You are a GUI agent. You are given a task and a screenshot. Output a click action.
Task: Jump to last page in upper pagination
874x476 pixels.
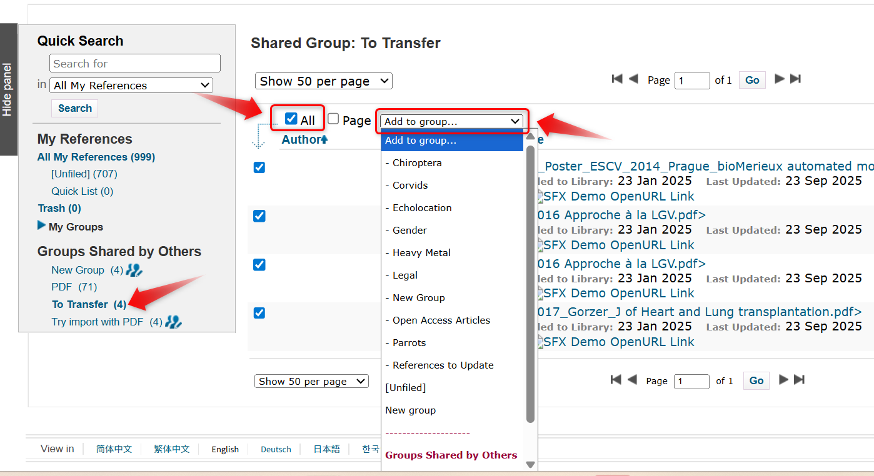pyautogui.click(x=796, y=79)
